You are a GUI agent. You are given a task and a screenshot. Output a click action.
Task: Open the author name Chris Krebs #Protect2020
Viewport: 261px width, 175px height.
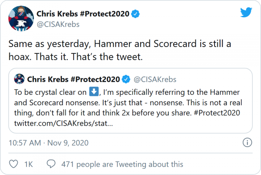click(x=83, y=14)
